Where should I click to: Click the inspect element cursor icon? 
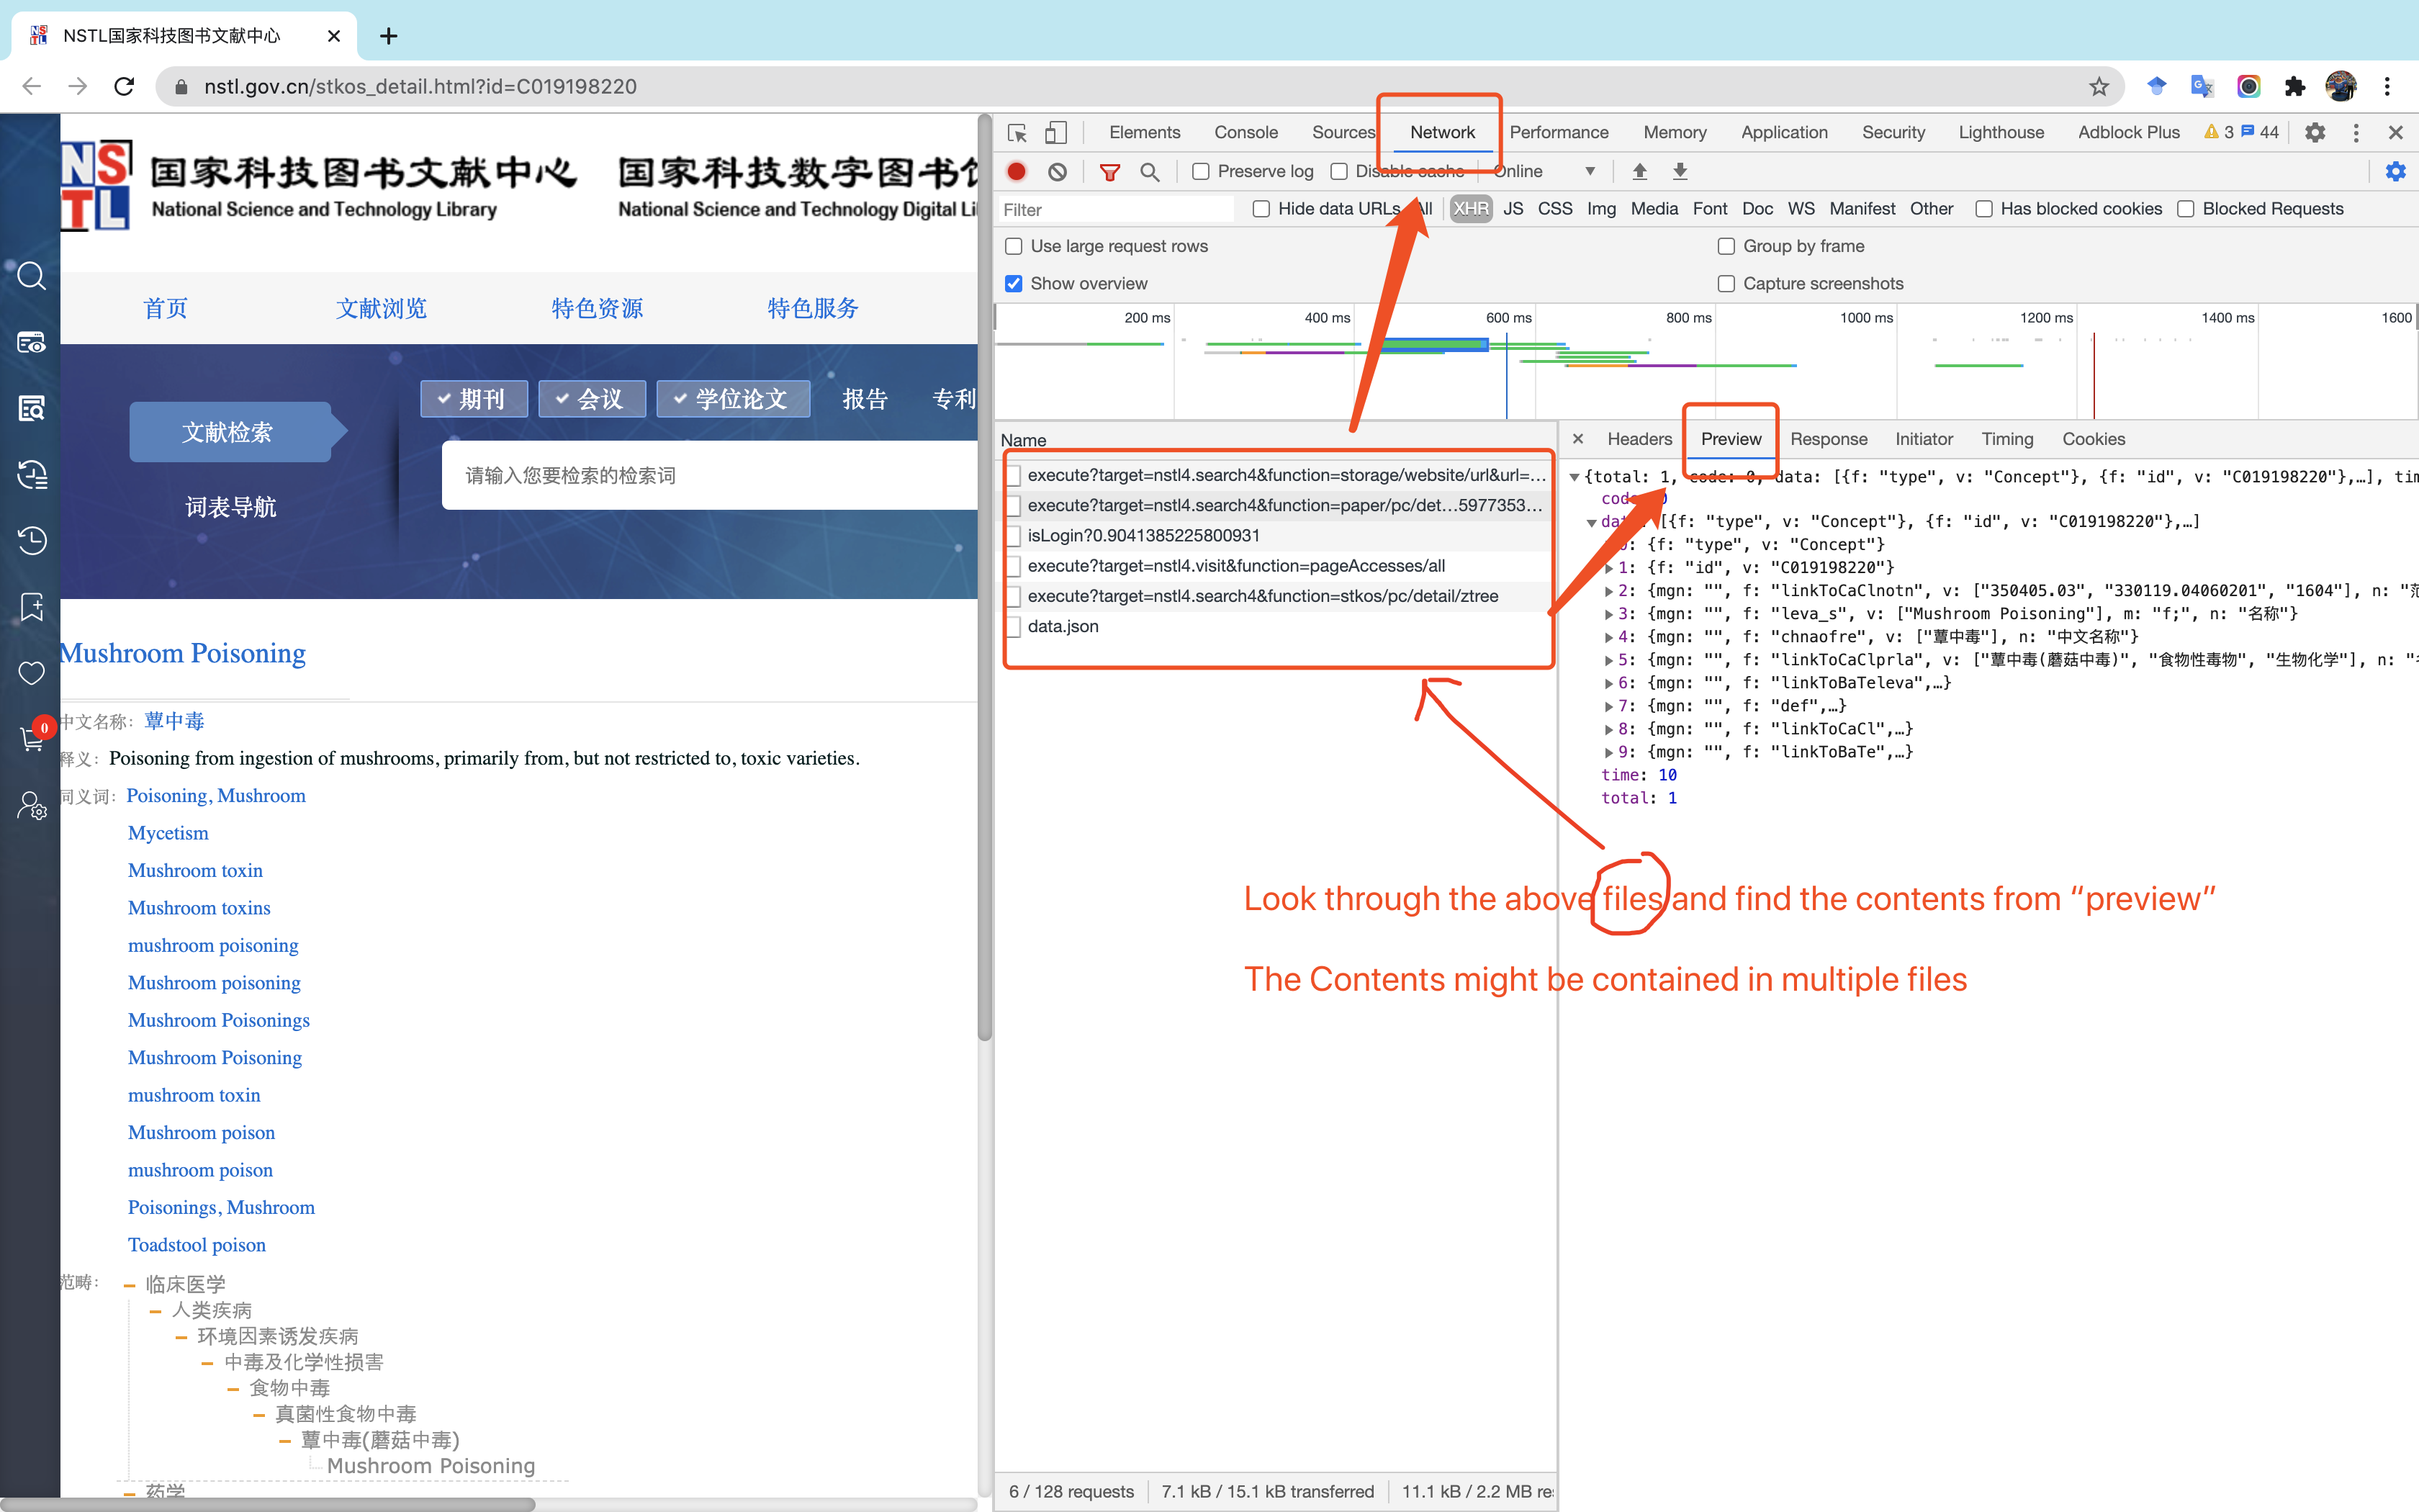point(1017,133)
